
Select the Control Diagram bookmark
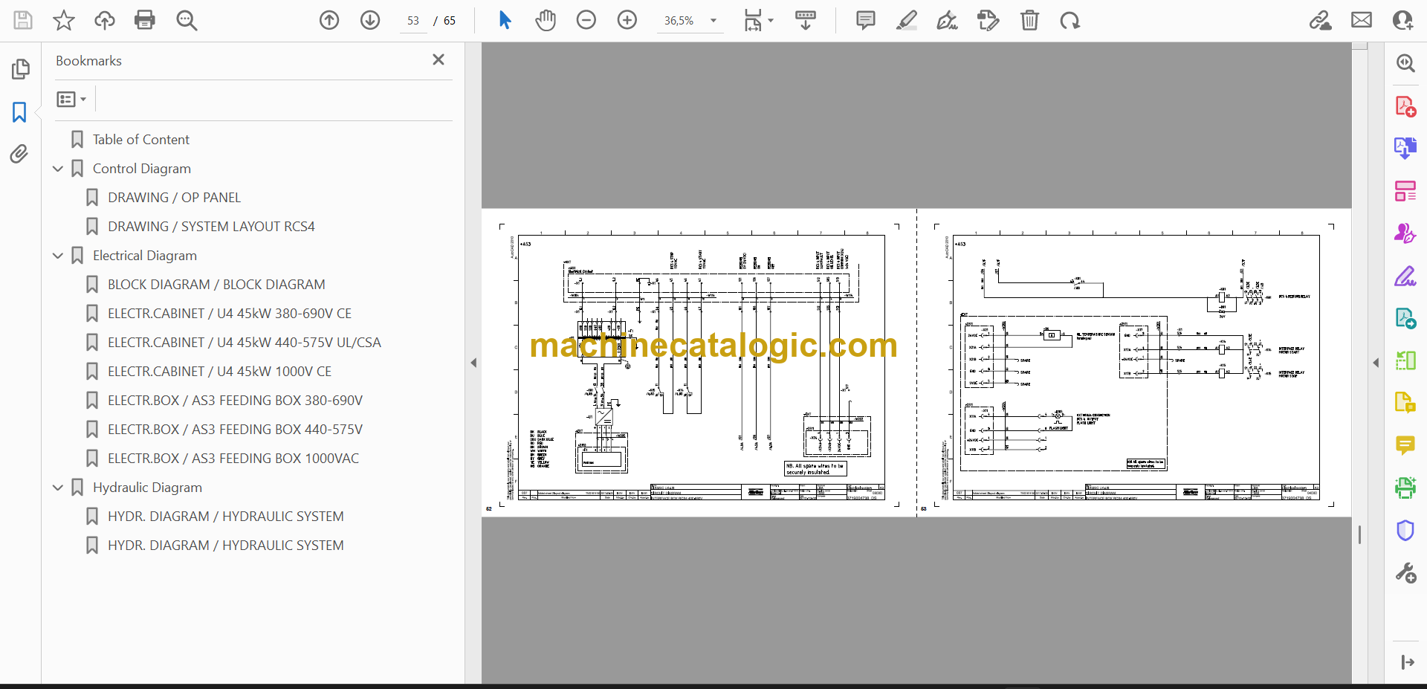point(142,169)
